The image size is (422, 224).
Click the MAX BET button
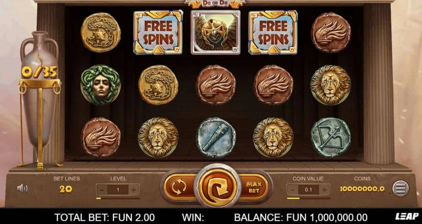[x=254, y=187]
